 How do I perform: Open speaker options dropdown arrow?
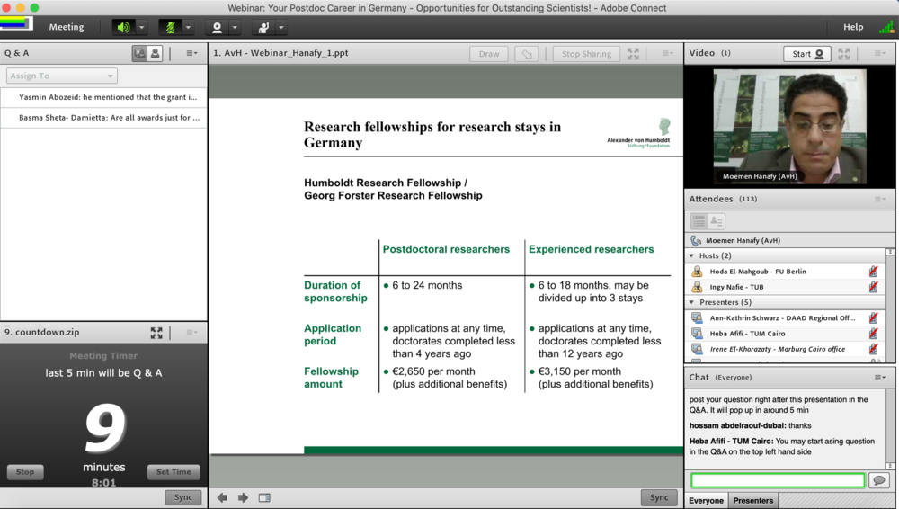[x=142, y=27]
